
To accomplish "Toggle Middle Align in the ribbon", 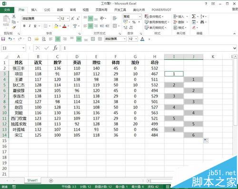I will (x=90, y=19).
